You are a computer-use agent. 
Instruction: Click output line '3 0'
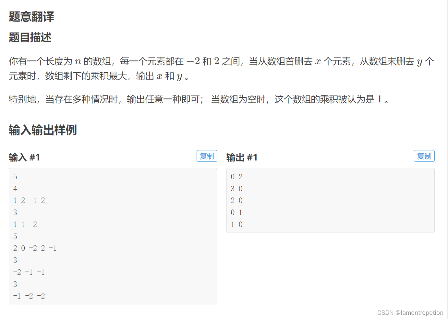pos(237,189)
